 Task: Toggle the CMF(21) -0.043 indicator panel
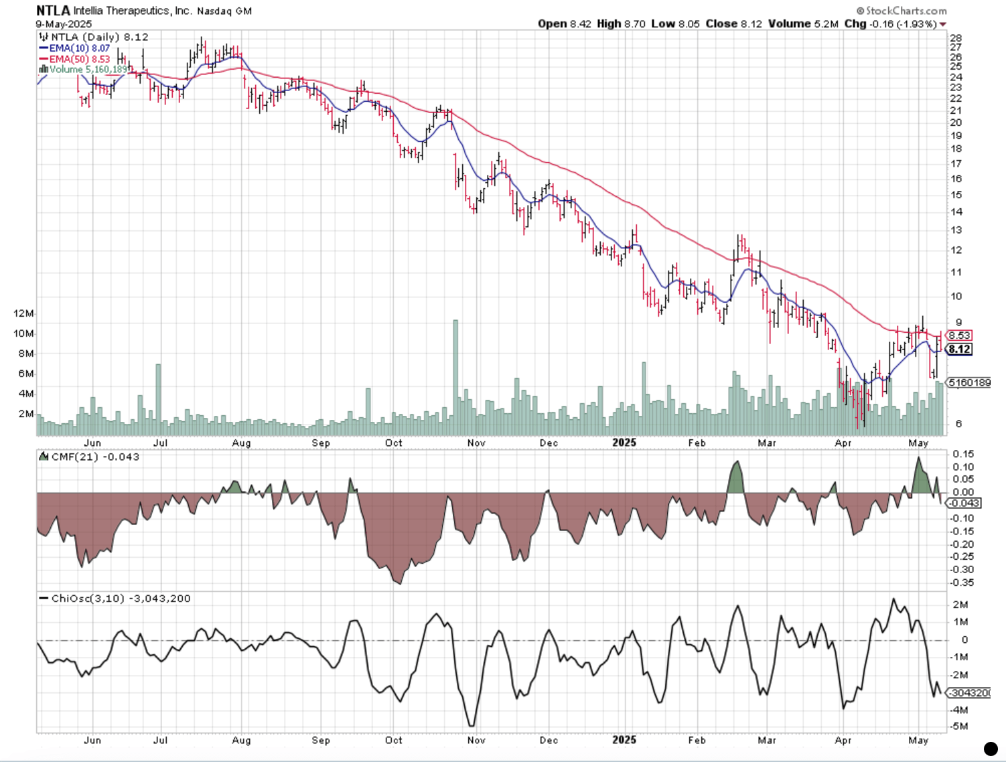click(x=94, y=457)
